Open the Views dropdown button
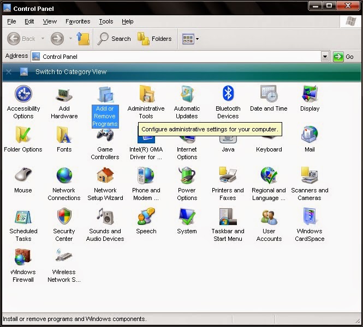Viewport: 363px width, 327px height. 191,39
